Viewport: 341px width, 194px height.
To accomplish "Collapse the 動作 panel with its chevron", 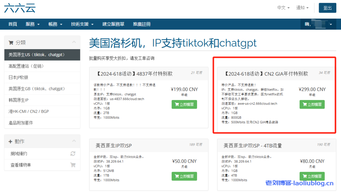I will click(74, 141).
